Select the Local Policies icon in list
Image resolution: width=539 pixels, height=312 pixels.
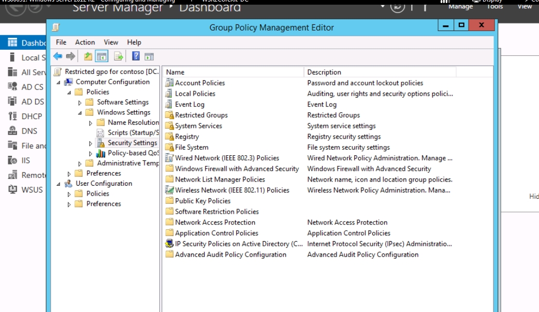coord(168,94)
